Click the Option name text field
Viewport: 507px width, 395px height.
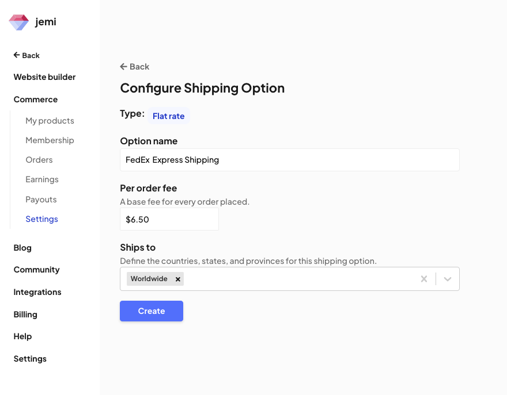click(x=289, y=160)
